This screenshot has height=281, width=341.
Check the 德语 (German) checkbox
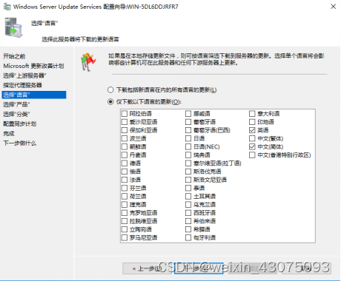125,163
